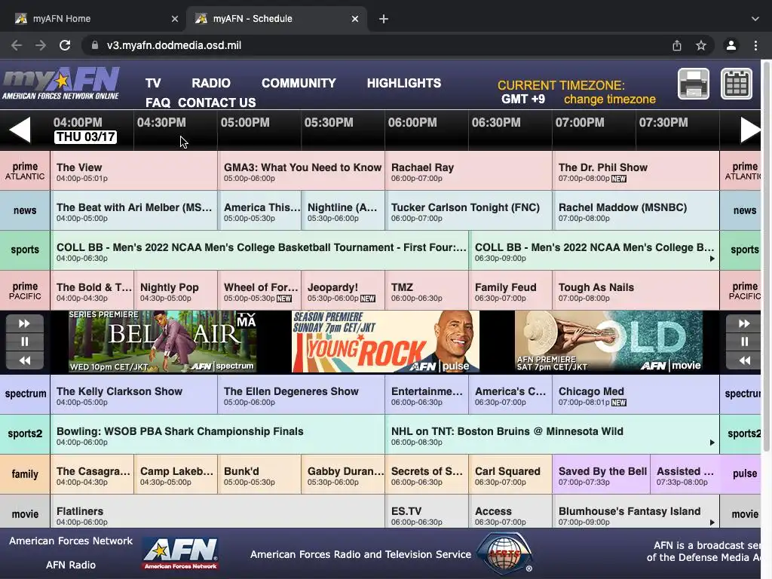772x579 pixels.
Task: Advance schedule to later times arrow
Action: [751, 130]
